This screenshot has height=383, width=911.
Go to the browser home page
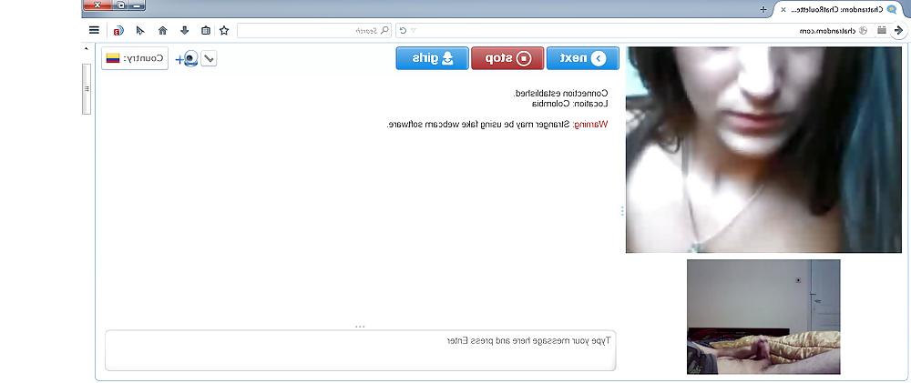coord(163,30)
